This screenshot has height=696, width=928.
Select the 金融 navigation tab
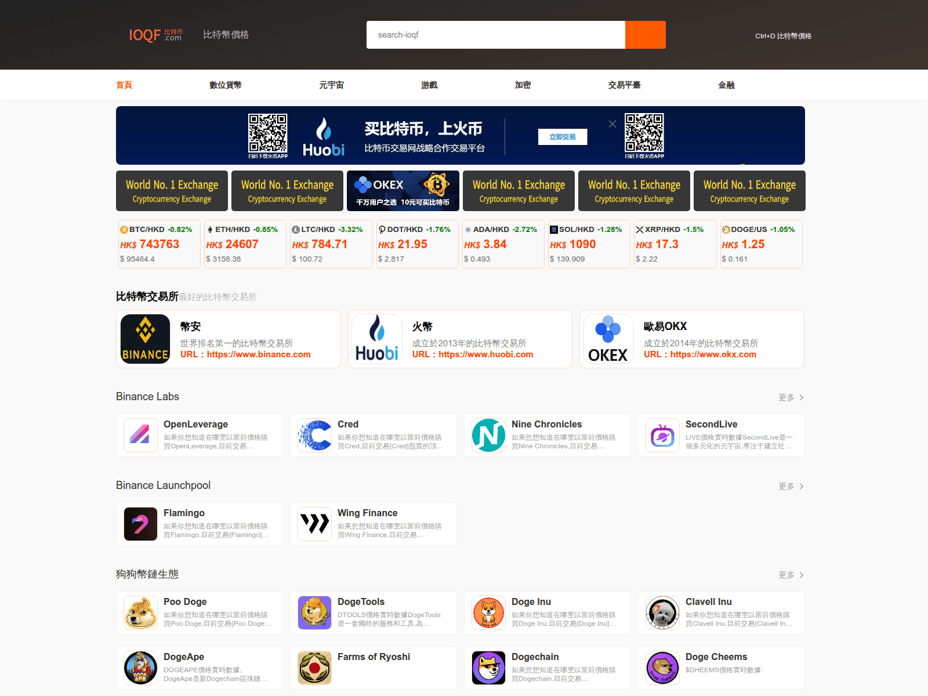(726, 85)
